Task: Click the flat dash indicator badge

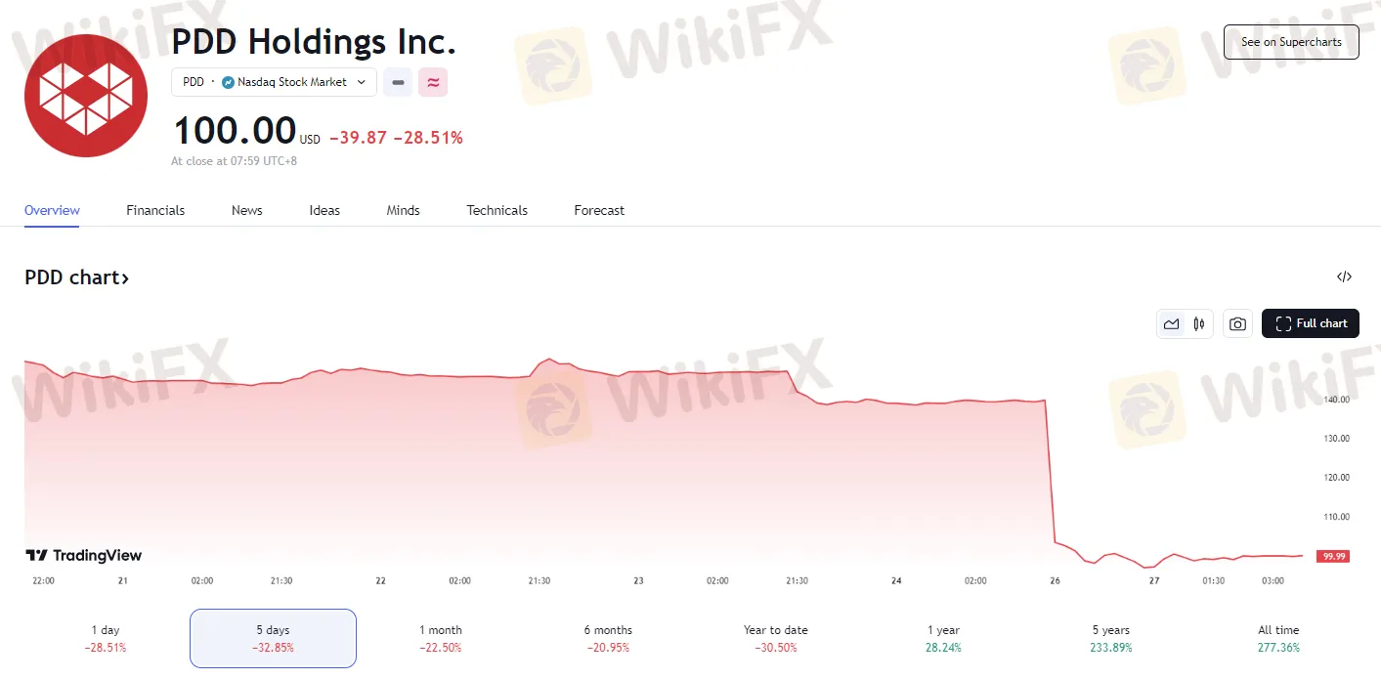Action: [398, 83]
